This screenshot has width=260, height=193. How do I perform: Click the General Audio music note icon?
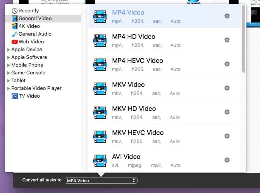[x=15, y=34]
